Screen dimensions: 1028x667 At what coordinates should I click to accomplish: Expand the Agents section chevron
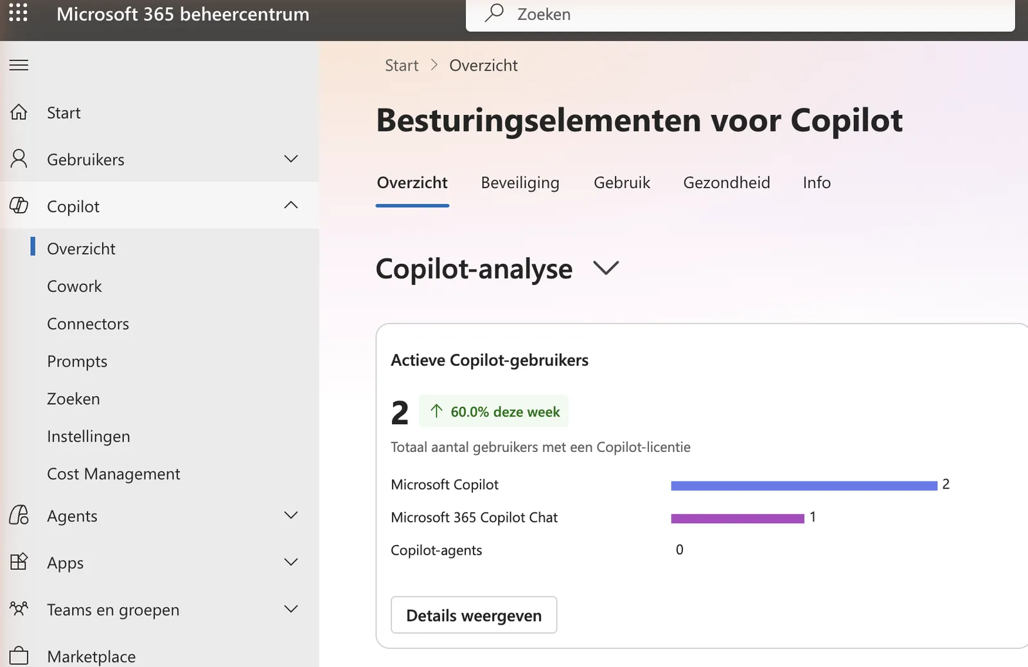[291, 515]
